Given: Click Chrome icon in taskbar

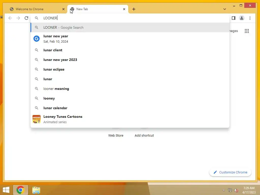Looking at the screenshot, I should coord(21,190).
